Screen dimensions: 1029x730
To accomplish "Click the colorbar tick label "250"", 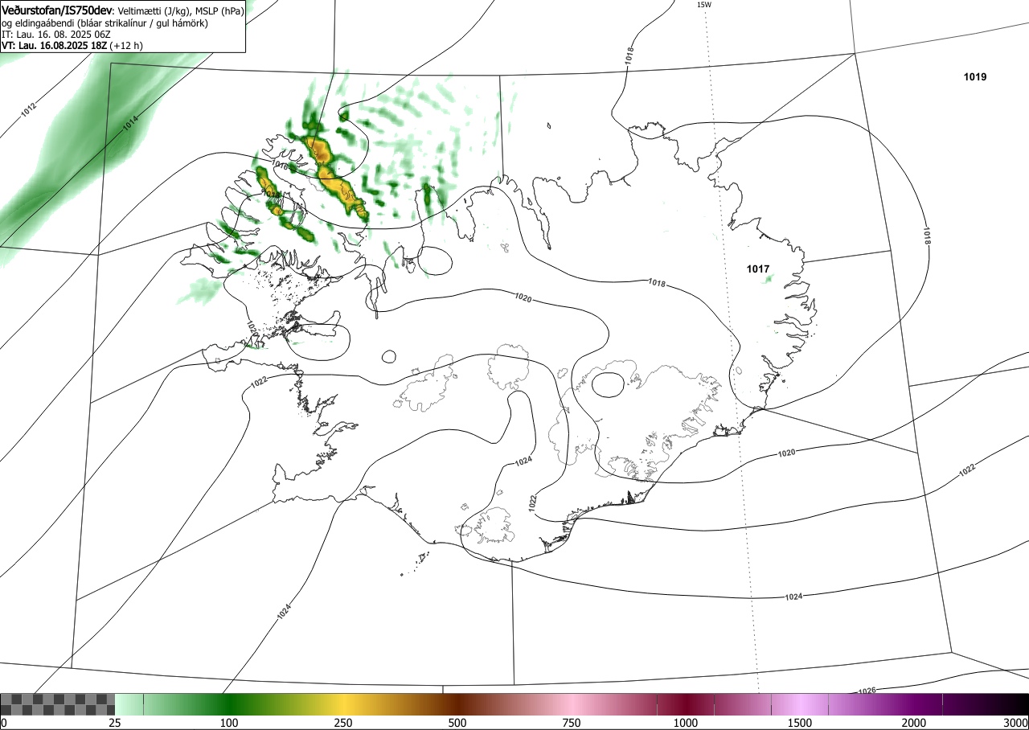I will (343, 723).
